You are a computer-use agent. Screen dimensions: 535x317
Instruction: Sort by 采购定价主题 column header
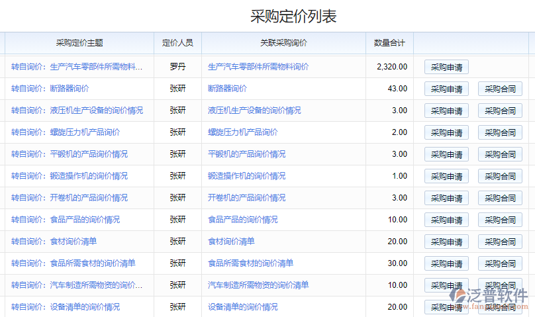pyautogui.click(x=79, y=43)
